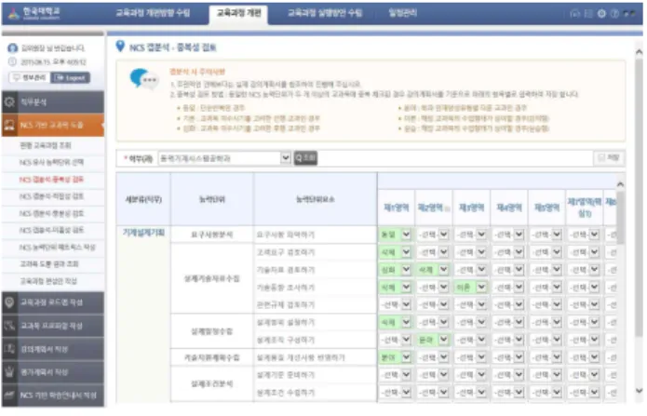
Task: Open NCS 갭분석 적합성 검토 submenu item
Action: coord(51,196)
